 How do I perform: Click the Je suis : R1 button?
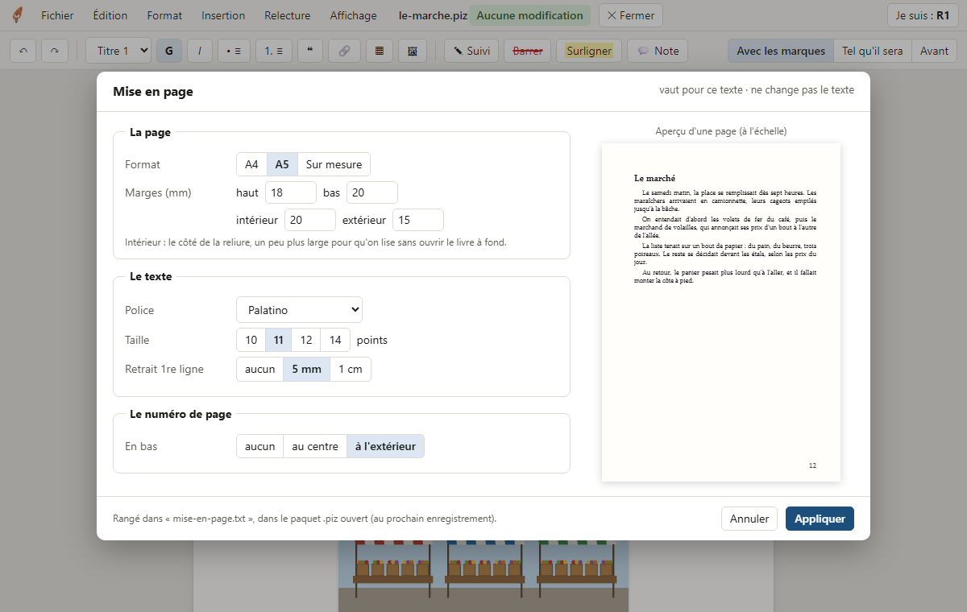coord(922,15)
